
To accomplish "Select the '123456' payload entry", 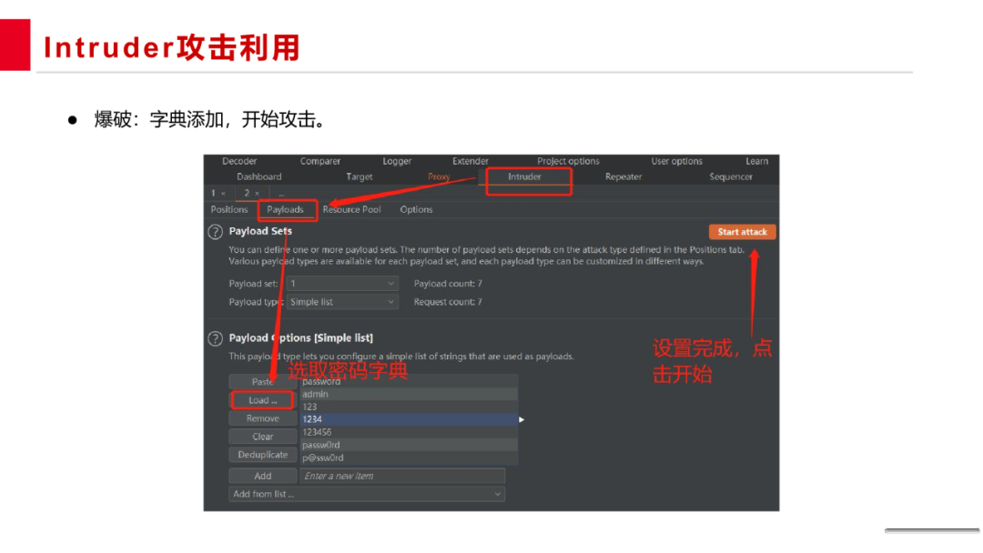I will click(409, 432).
